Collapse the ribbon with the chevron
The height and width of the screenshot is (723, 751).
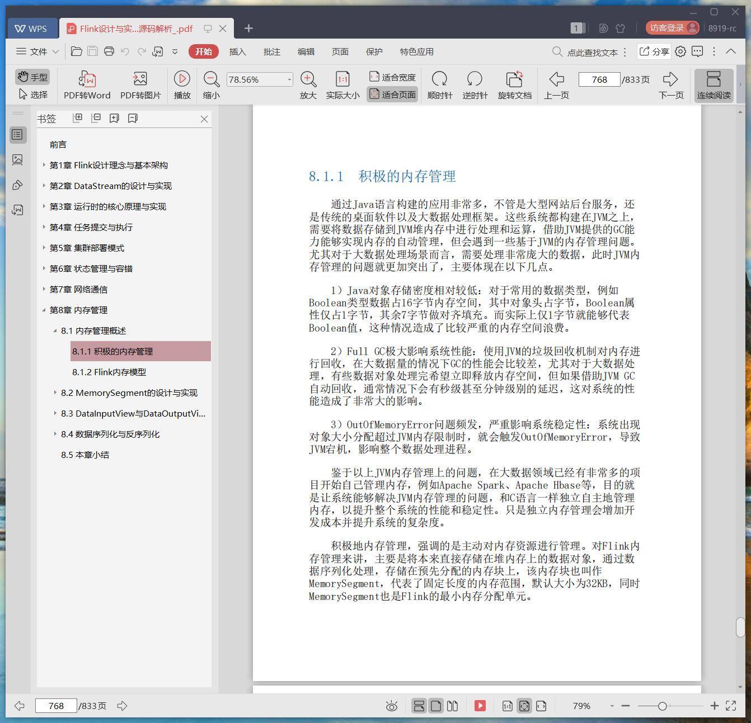point(731,51)
